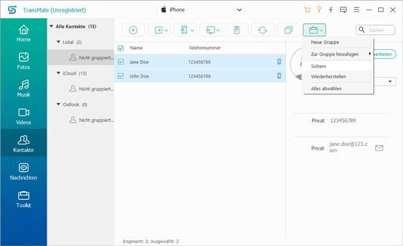Click the feedback chat icon
Viewport: 403px width, 246px height.
[x=343, y=10]
